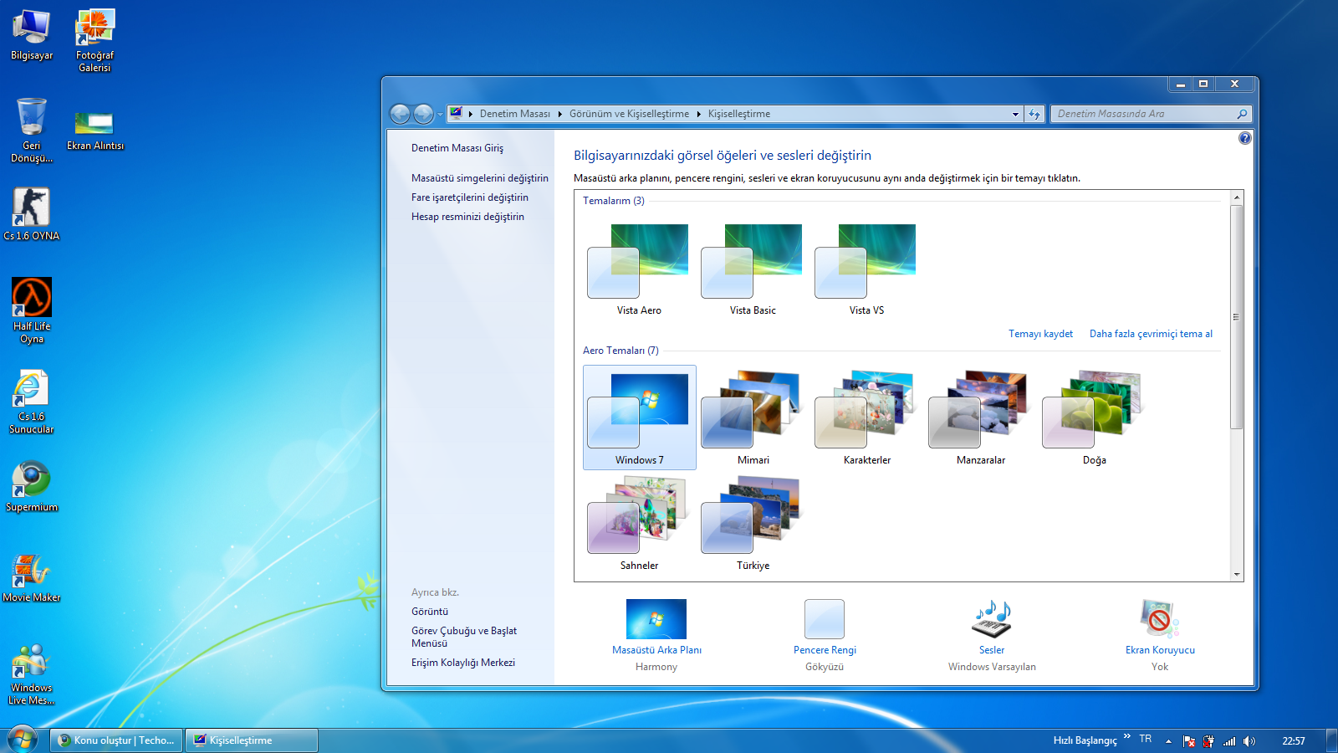Open Hesap resminizi değiştirin link

pos(467,217)
